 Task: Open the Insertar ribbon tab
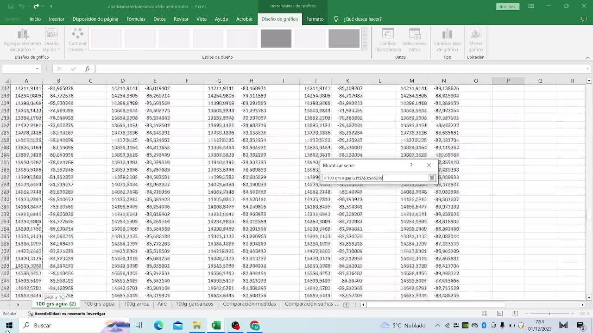click(x=57, y=19)
